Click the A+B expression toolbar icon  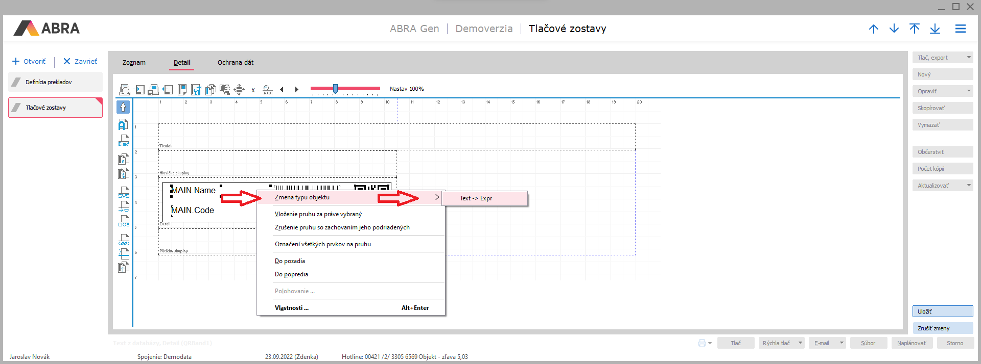[267, 90]
